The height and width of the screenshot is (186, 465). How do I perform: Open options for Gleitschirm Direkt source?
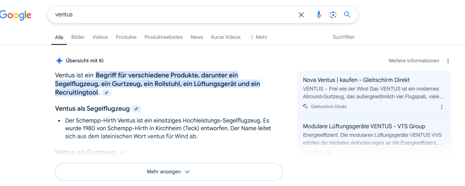coord(442,107)
